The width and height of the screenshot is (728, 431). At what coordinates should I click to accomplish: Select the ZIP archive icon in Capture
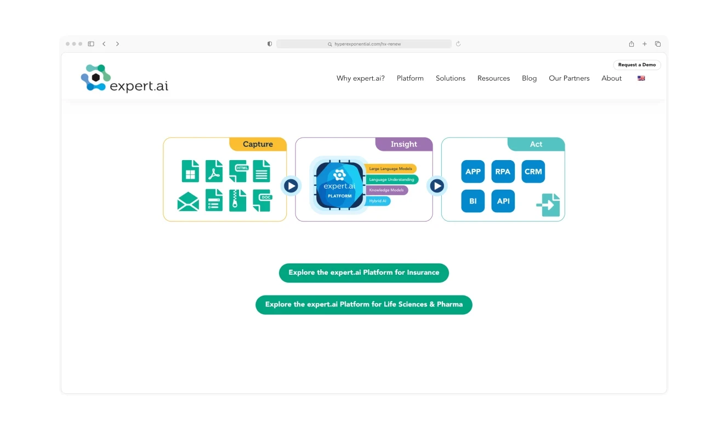tap(237, 200)
